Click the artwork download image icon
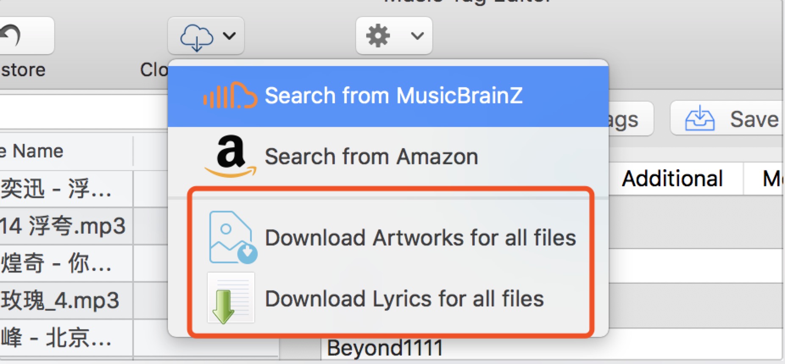This screenshot has width=785, height=364. tap(233, 237)
